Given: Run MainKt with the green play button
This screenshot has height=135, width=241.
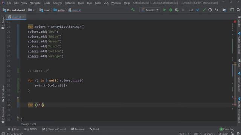Looking at the screenshot, I should 165,10.
